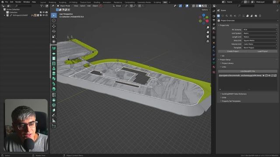280x157 pixels.
Task: Open the Unit System dropdown
Action: coord(260,33)
